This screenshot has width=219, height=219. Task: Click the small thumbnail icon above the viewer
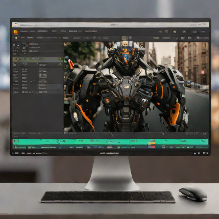click(x=124, y=38)
